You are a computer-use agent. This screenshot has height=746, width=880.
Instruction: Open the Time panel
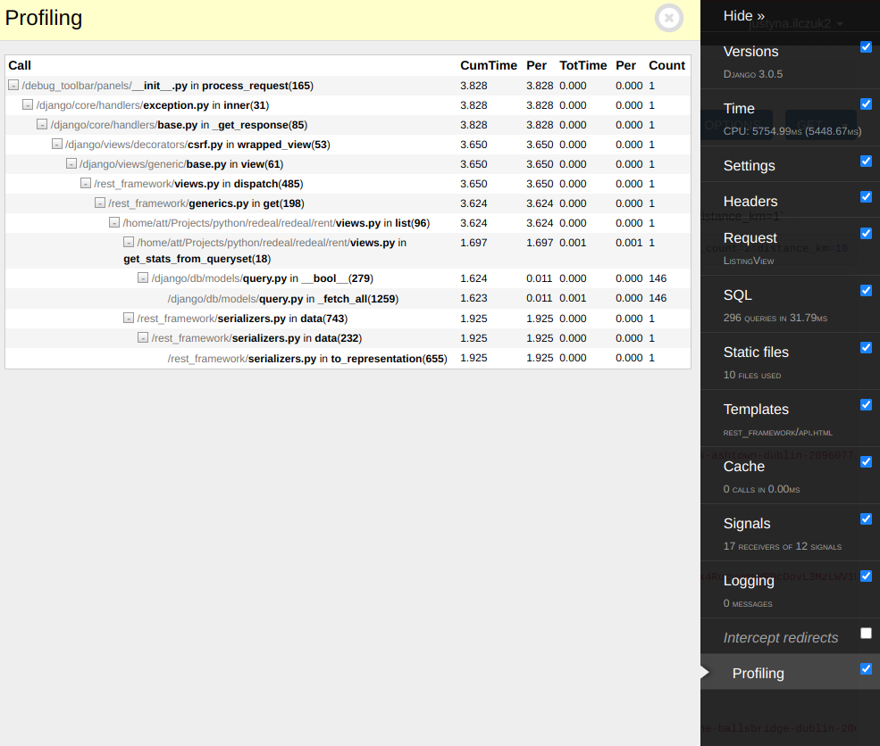pyautogui.click(x=739, y=109)
